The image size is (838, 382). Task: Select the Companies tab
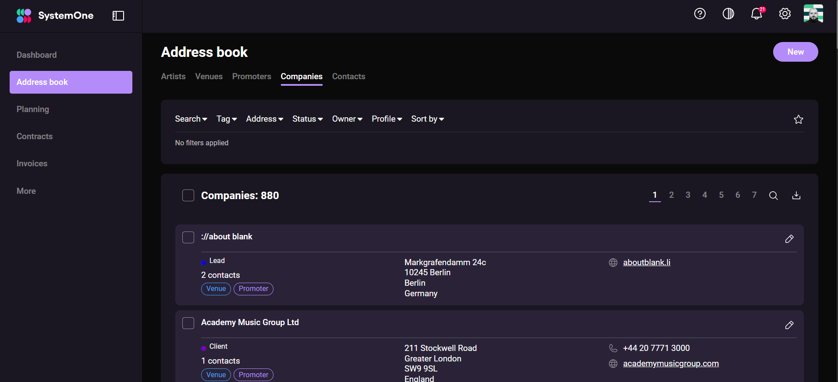click(302, 77)
